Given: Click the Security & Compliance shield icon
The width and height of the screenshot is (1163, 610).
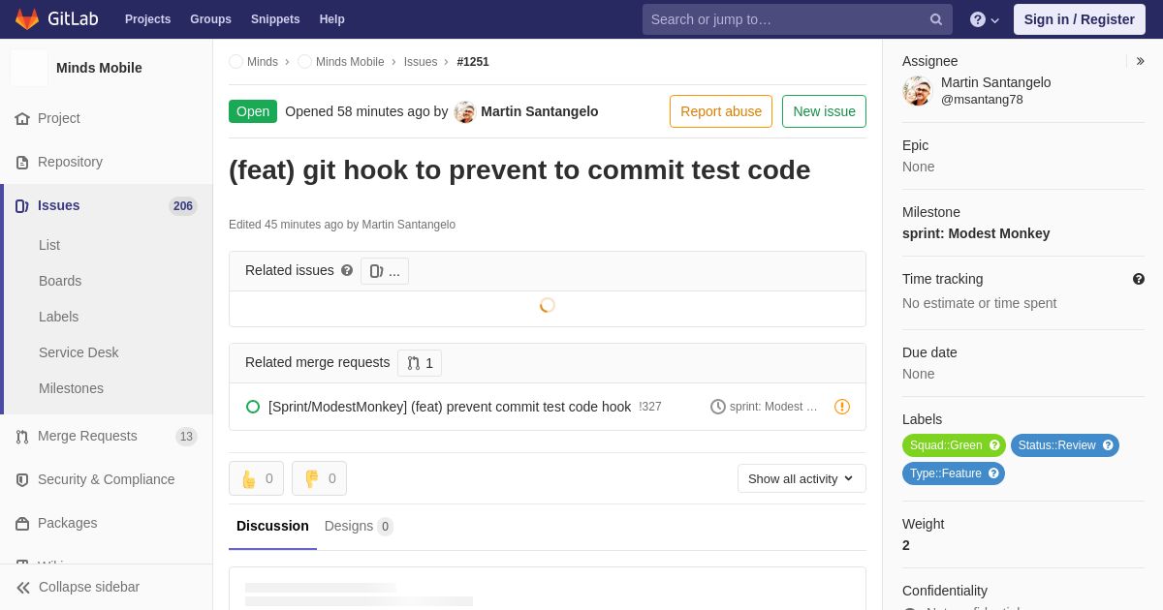Looking at the screenshot, I should click(x=22, y=479).
